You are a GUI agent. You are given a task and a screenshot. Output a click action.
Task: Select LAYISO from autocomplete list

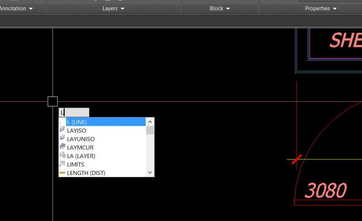[x=102, y=130]
